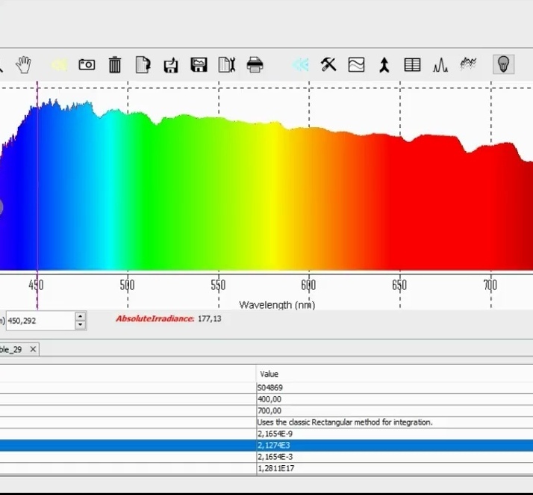The image size is (533, 495).
Task: Click the camera snapshot icon
Action: click(x=87, y=64)
